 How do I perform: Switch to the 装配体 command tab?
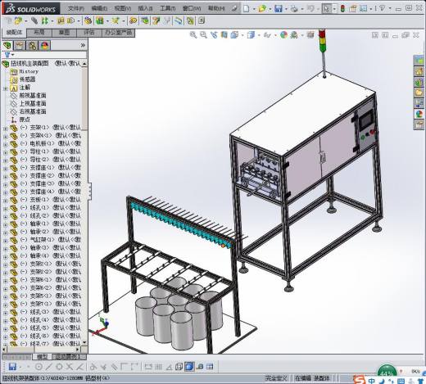15,33
